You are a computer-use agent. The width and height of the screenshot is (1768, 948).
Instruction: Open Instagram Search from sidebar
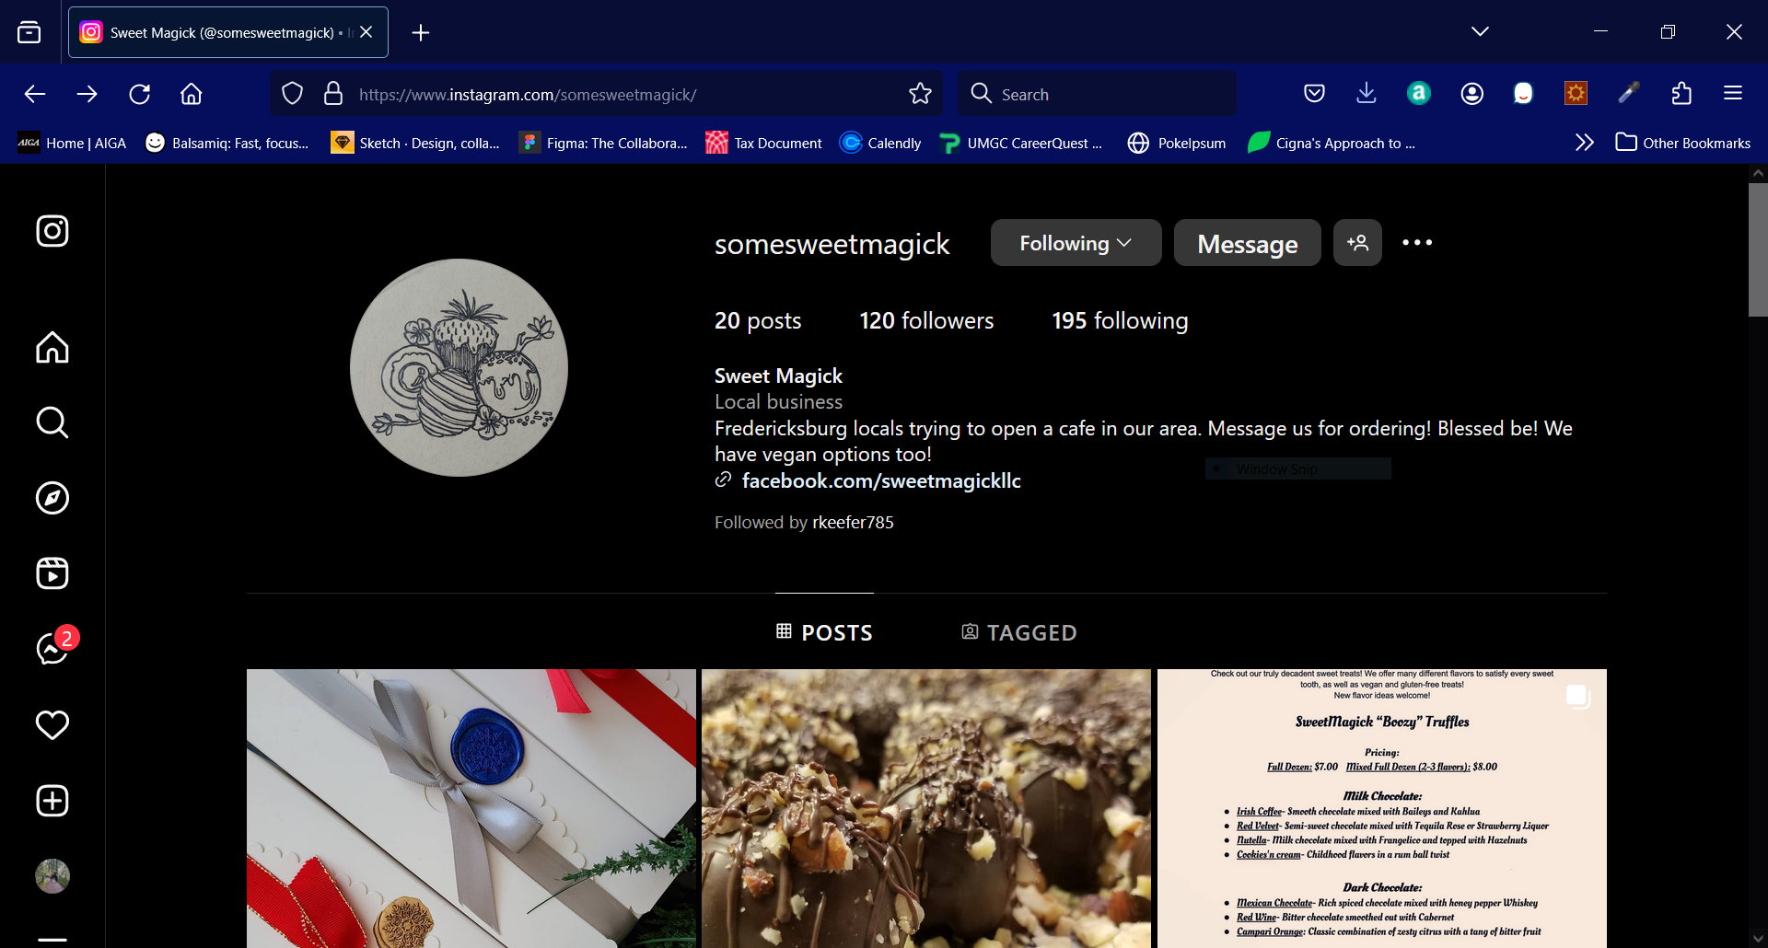click(52, 422)
